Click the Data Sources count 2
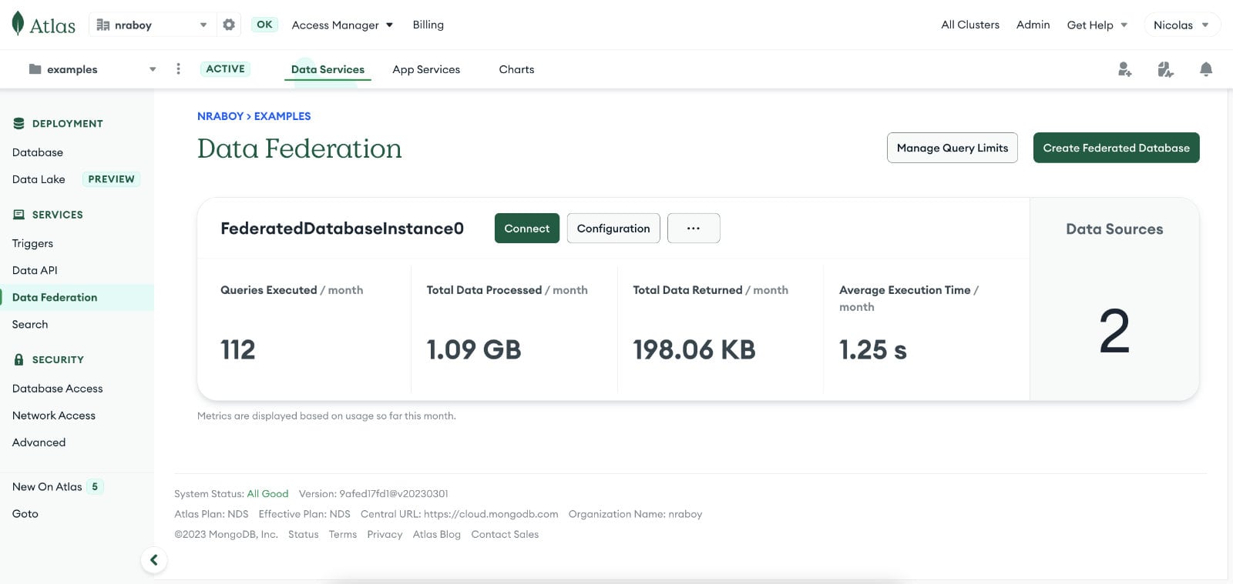Image resolution: width=1233 pixels, height=584 pixels. (1114, 332)
